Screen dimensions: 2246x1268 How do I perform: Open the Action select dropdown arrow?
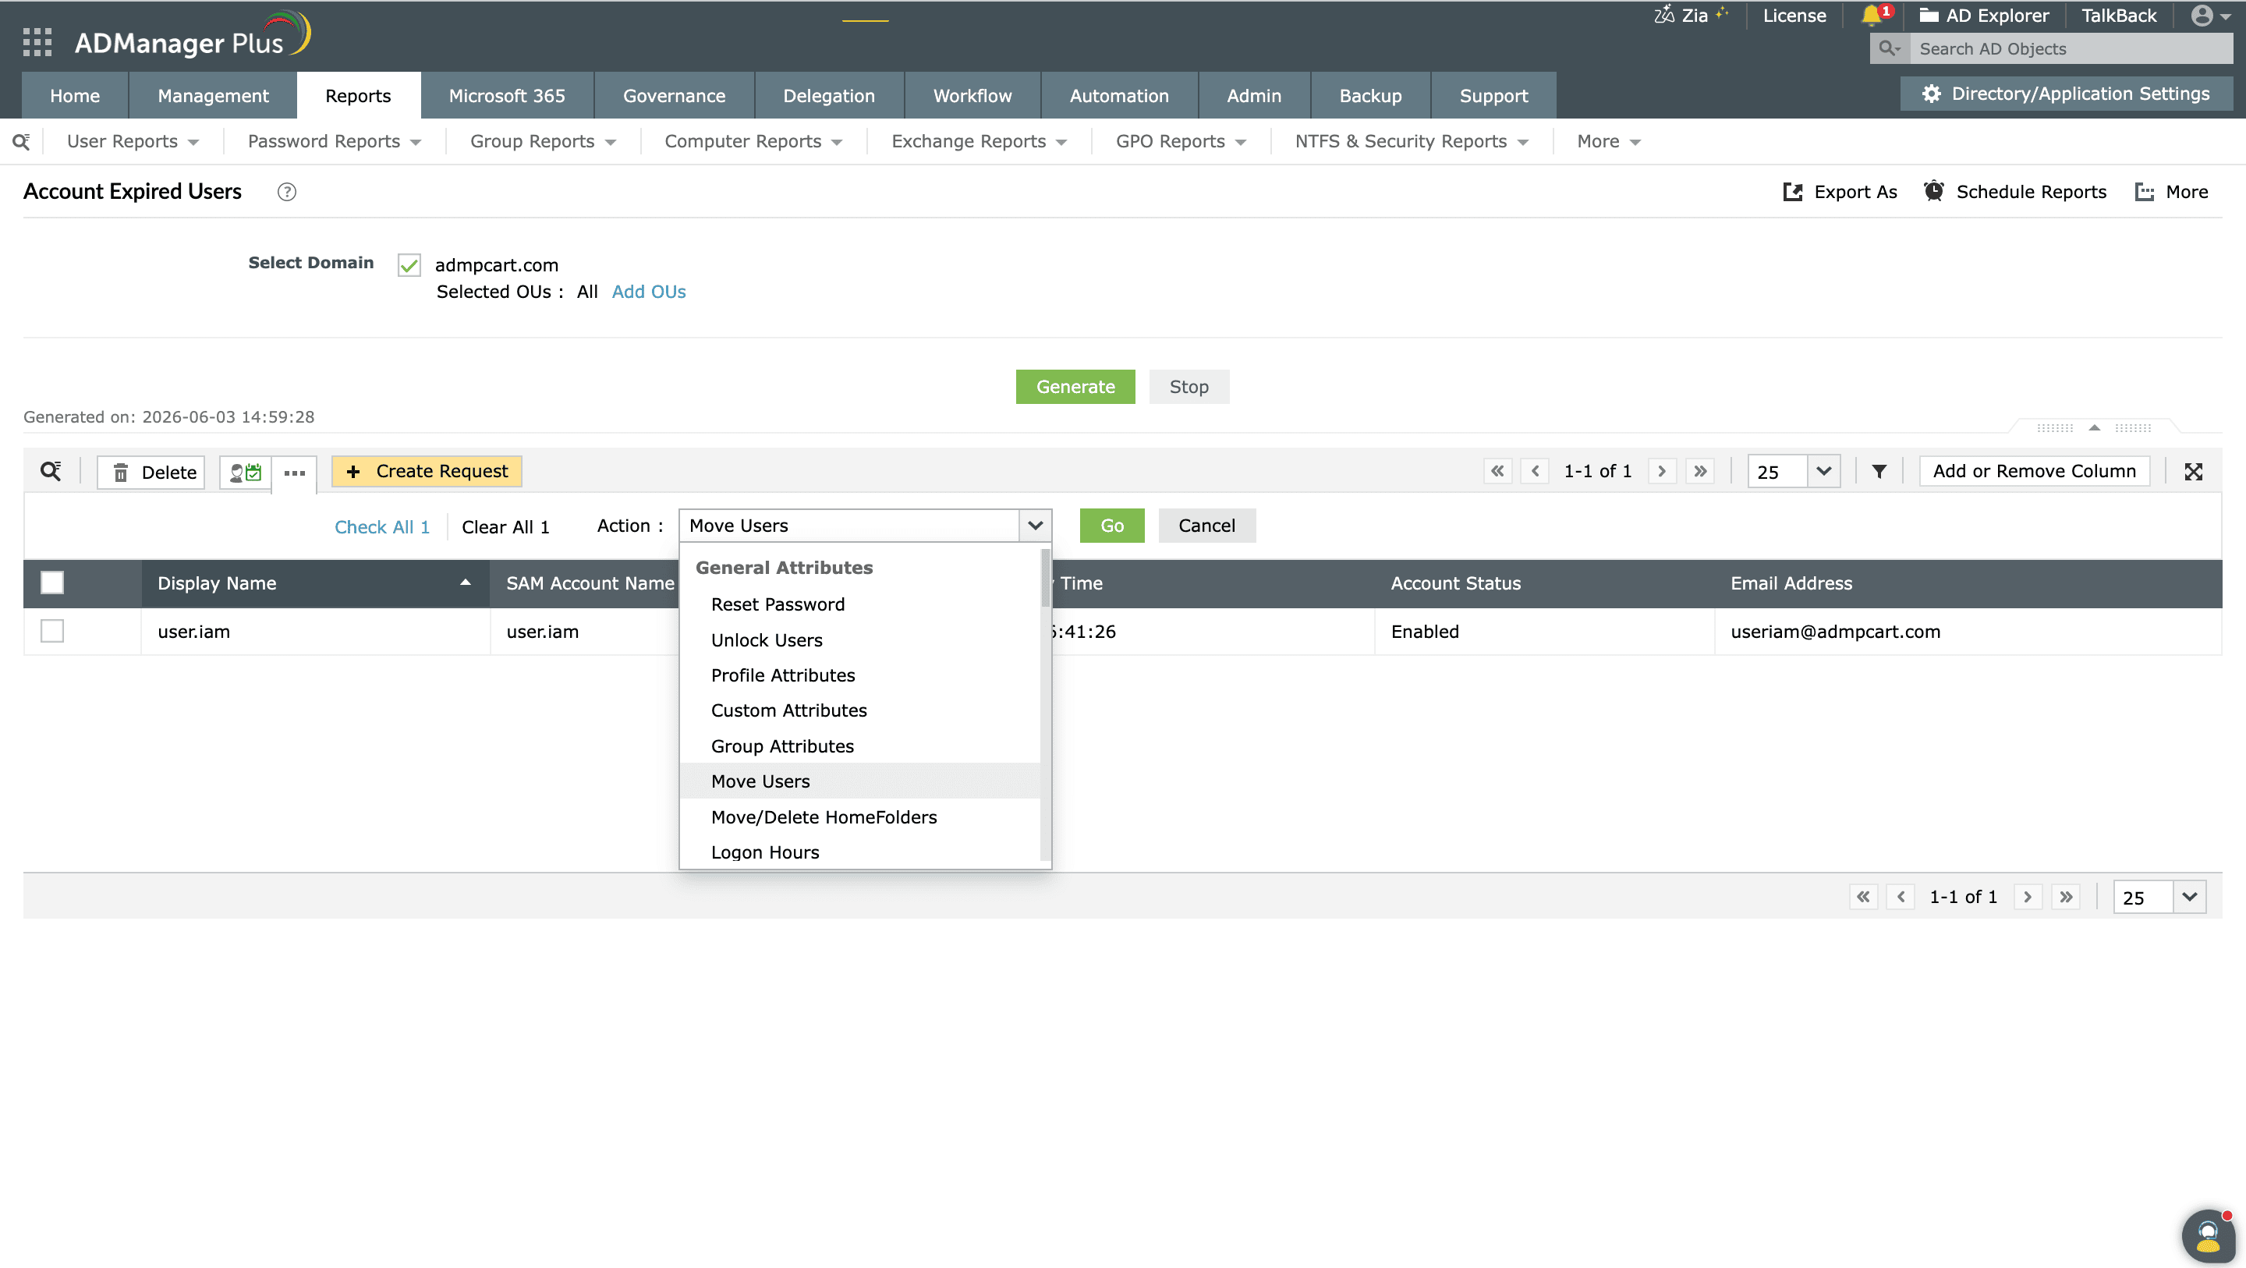pyautogui.click(x=1035, y=525)
